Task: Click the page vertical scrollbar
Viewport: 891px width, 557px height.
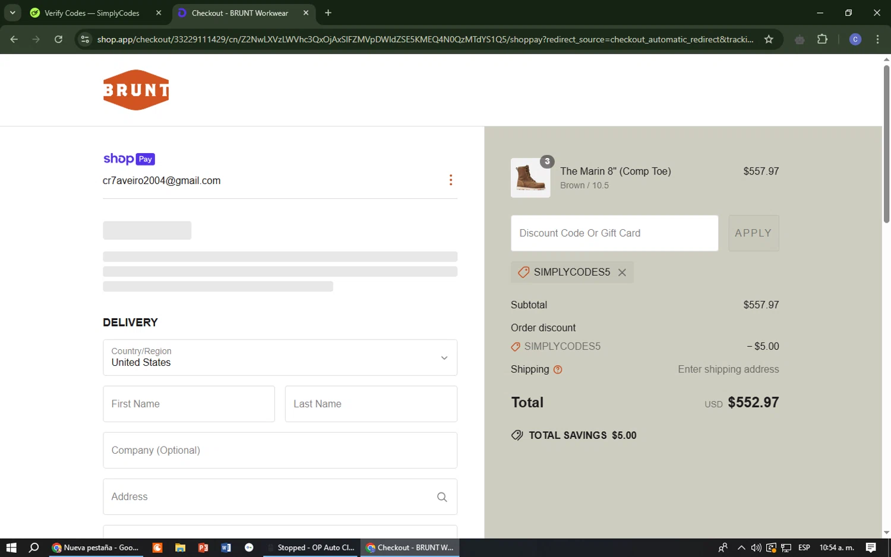Action: point(886,144)
